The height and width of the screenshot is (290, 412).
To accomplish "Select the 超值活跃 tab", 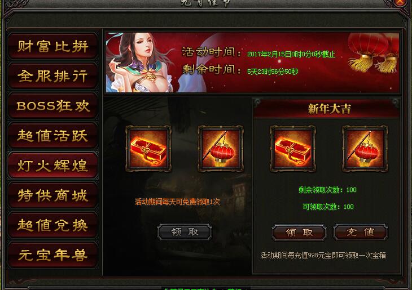I will point(53,136).
